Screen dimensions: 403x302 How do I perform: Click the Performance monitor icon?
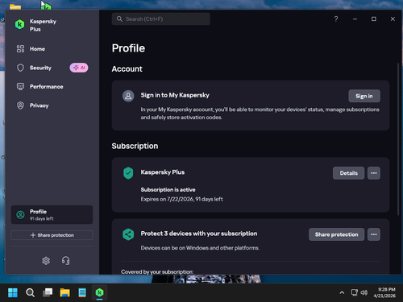point(20,86)
